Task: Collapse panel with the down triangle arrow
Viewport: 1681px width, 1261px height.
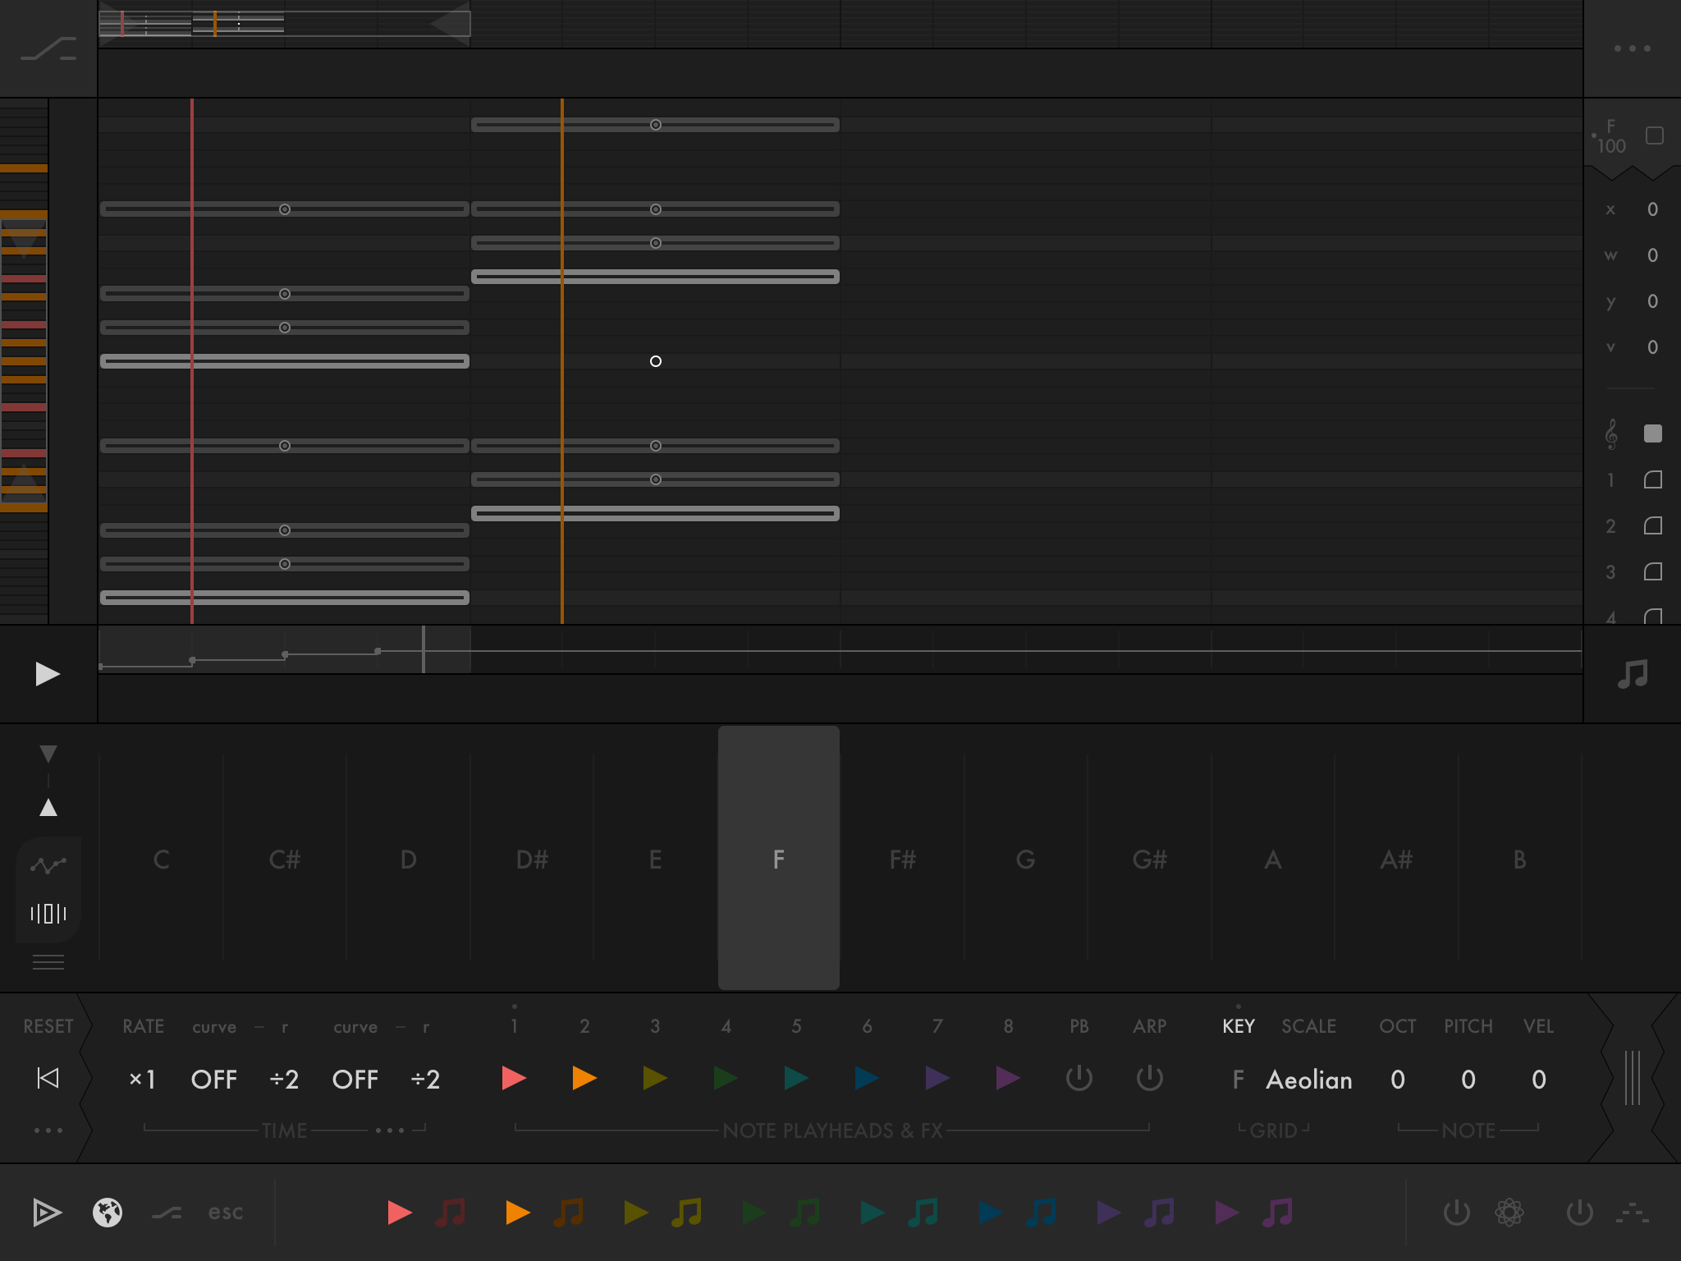Action: (48, 753)
